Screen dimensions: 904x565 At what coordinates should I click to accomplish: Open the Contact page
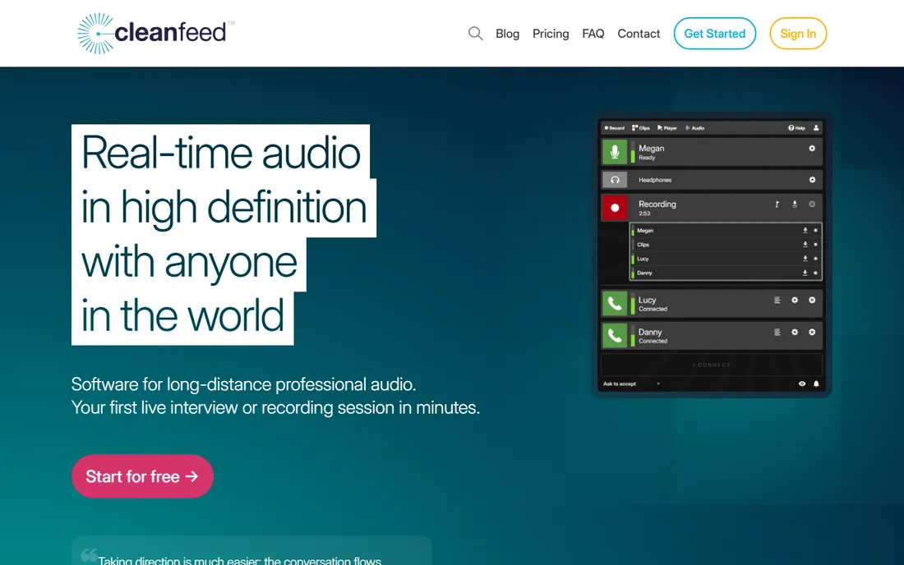tap(639, 34)
